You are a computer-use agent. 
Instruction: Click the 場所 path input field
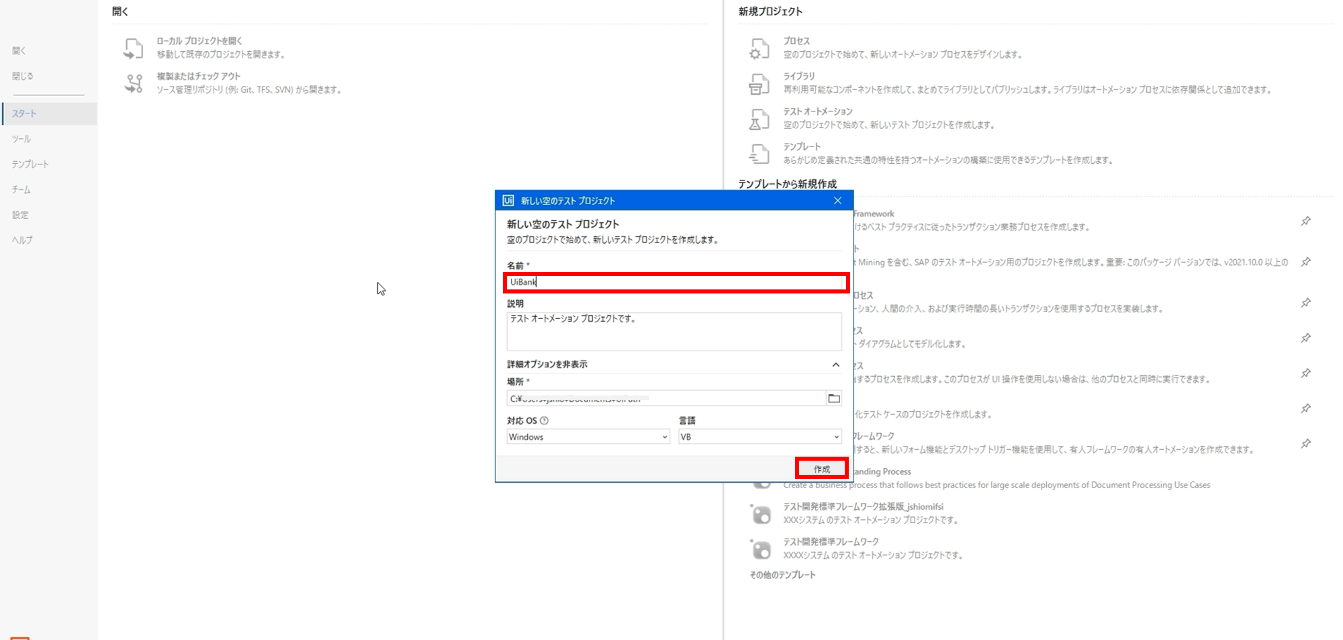pos(665,398)
